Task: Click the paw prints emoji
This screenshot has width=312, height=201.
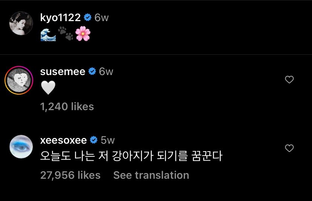Action: coord(65,34)
